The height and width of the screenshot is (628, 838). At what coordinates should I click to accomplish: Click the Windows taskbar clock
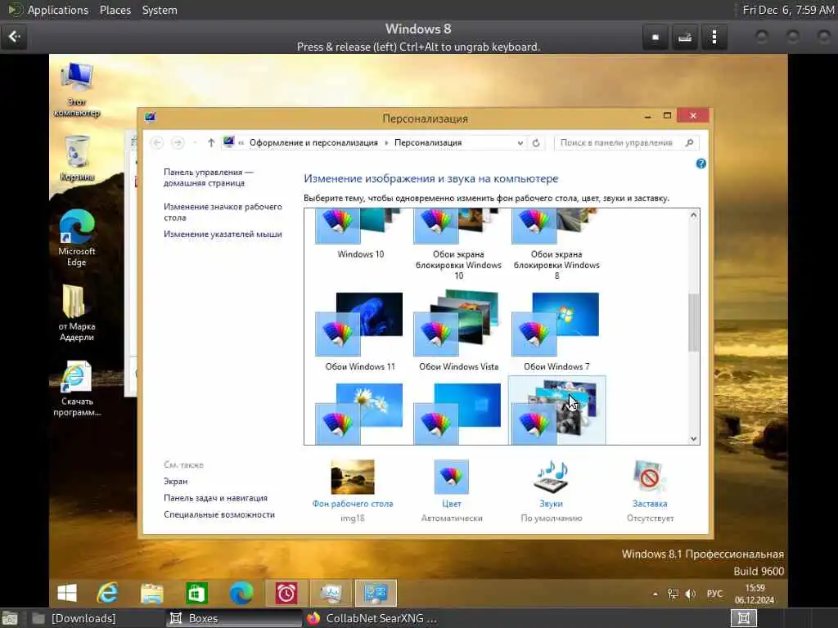tap(754, 594)
